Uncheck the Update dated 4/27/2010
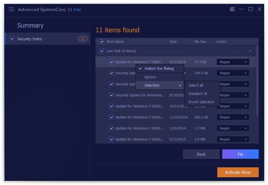The image size is (268, 185). (x=111, y=62)
